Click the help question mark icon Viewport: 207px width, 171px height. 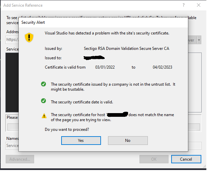coord(184,5)
